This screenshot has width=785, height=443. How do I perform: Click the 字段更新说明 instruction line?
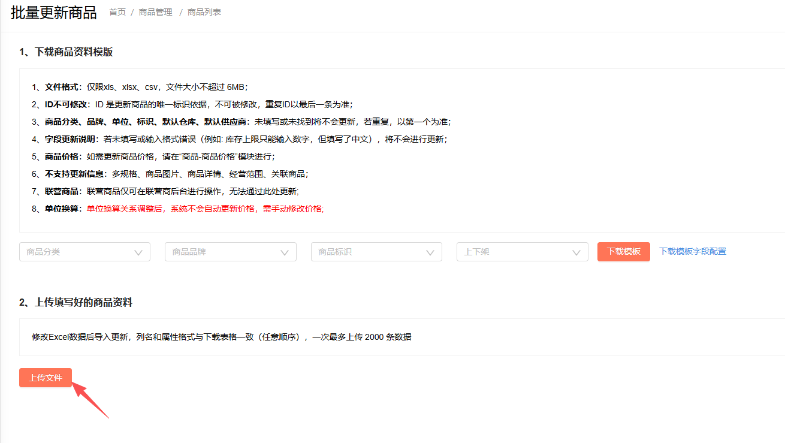(240, 139)
